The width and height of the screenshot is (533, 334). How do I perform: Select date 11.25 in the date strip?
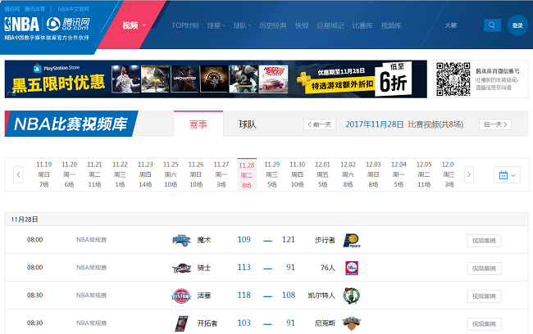(x=171, y=174)
